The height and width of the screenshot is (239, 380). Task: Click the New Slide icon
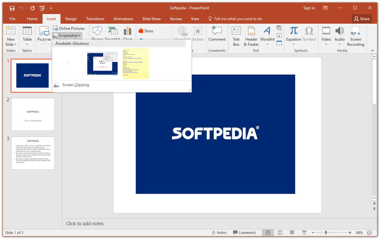pyautogui.click(x=11, y=31)
